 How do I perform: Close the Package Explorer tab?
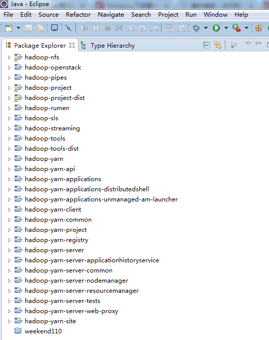point(72,45)
